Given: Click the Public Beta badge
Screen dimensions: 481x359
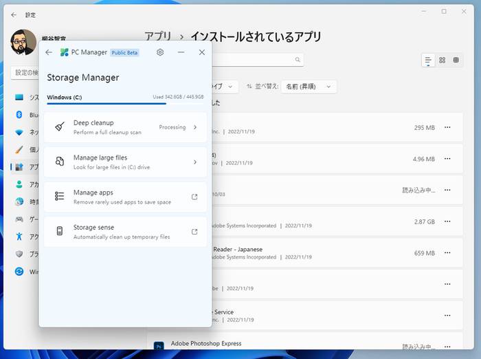Looking at the screenshot, I should (124, 52).
